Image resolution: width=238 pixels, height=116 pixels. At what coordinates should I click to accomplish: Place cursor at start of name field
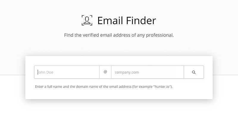coord(38,72)
